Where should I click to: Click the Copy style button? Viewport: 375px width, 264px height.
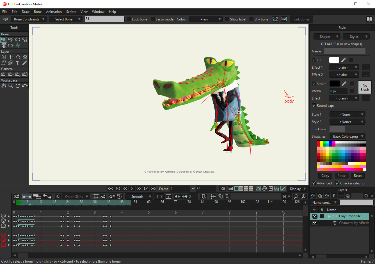[325, 176]
